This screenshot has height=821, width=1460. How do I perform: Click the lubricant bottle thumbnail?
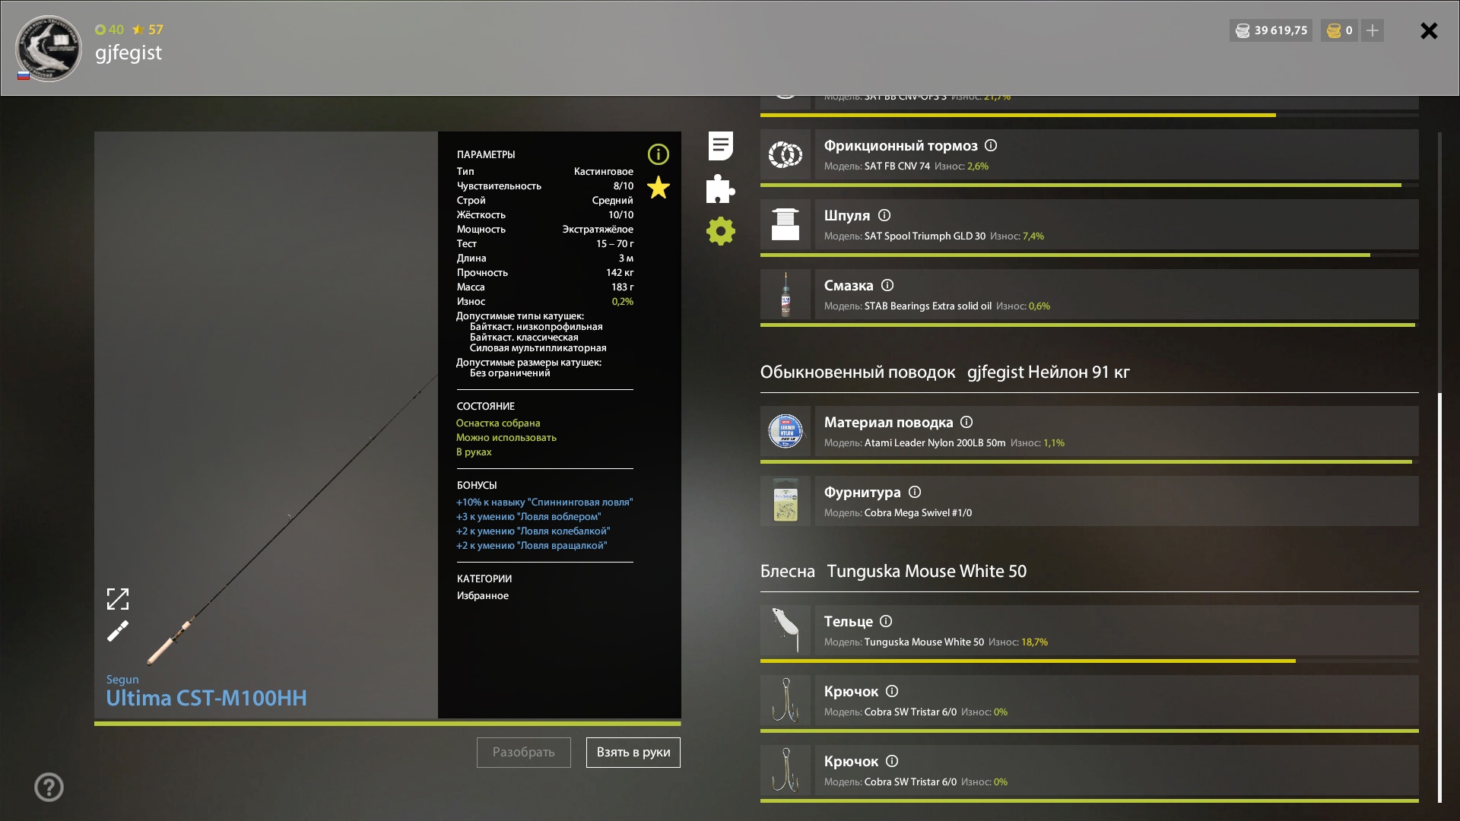click(x=786, y=294)
